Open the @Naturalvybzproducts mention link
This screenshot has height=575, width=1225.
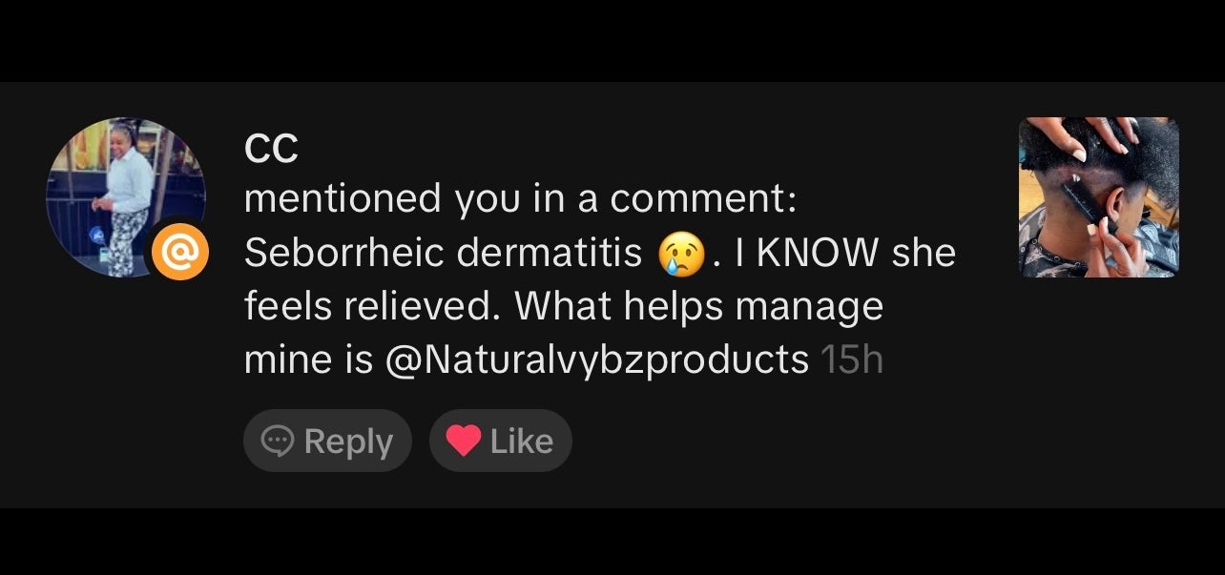coord(595,360)
